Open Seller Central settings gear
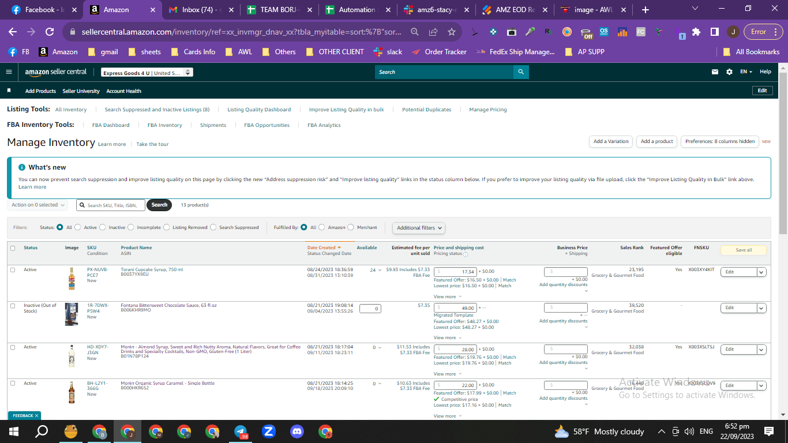788x443 pixels. 729,72
